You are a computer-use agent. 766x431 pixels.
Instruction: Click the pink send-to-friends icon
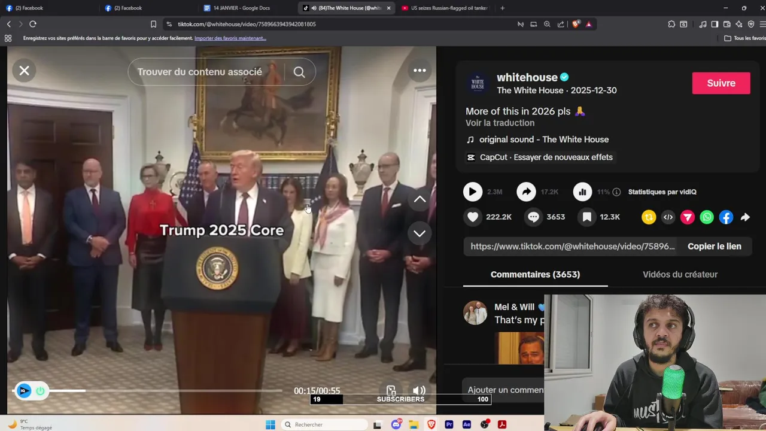pyautogui.click(x=688, y=217)
